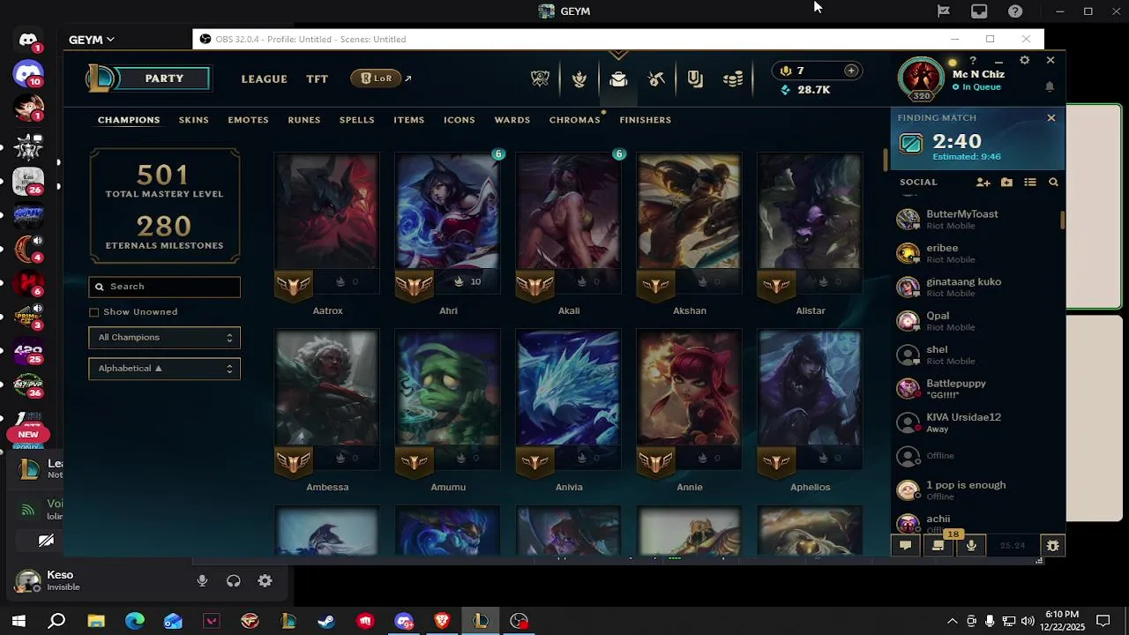
Task: Open the Hextech Crafting hammer icon
Action: click(656, 78)
